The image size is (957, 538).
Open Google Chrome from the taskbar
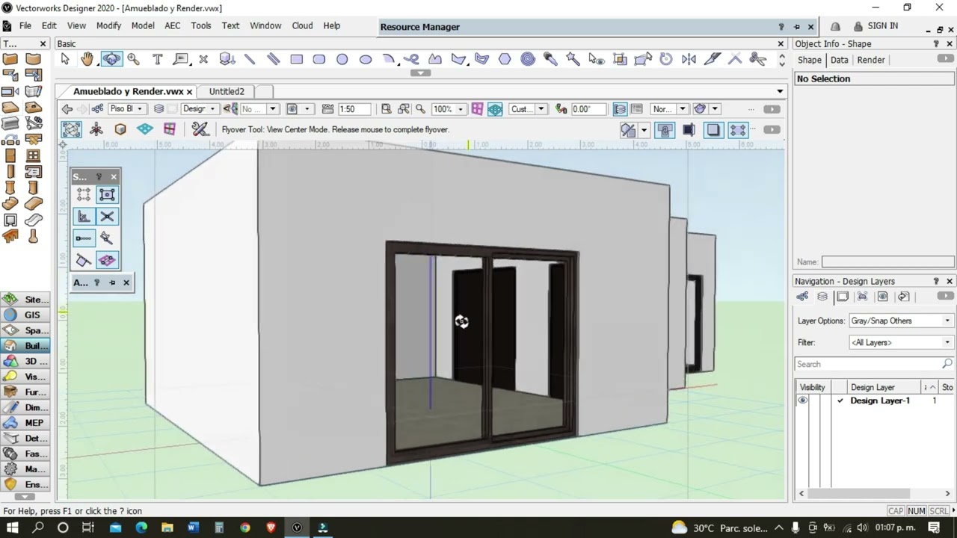coord(244,528)
